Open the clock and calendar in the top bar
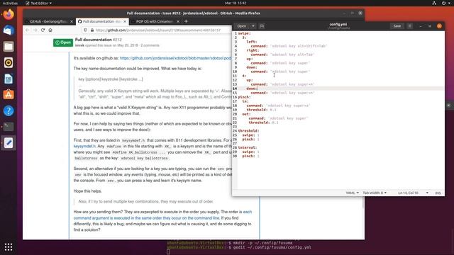 (236, 3)
